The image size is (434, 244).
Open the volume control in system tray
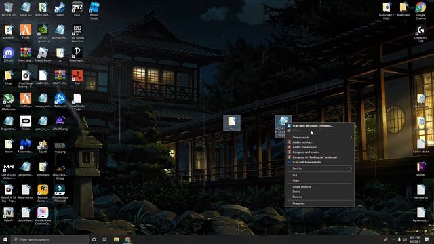[405, 239]
